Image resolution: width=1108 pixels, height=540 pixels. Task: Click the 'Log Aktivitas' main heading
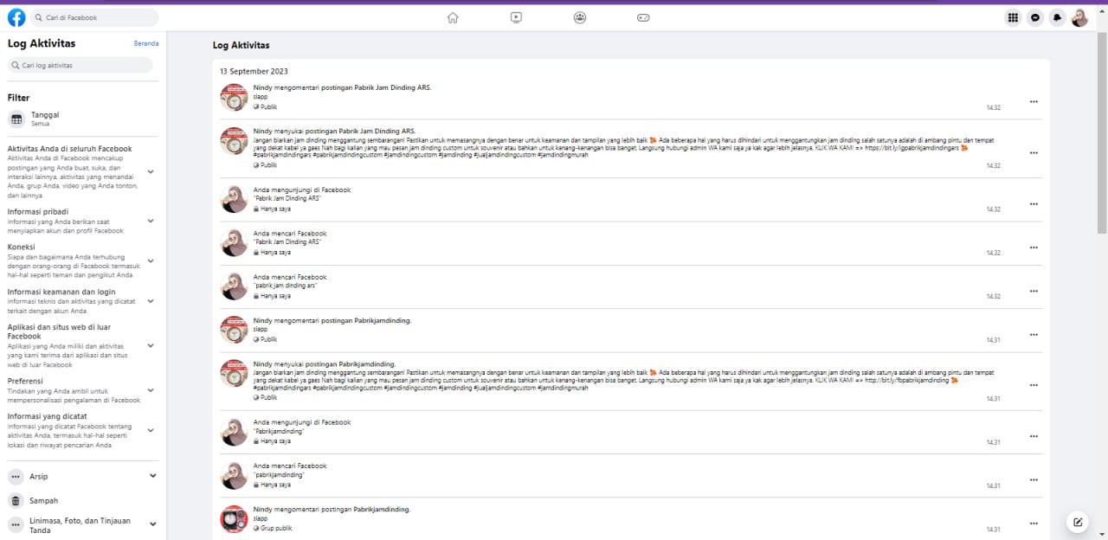[241, 45]
